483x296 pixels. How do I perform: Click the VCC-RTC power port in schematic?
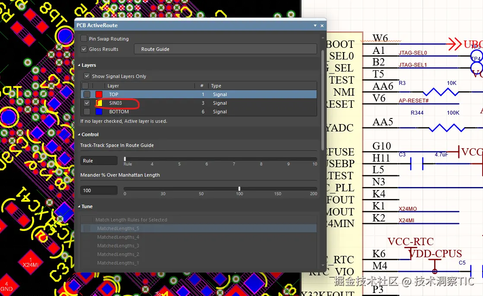(410, 242)
